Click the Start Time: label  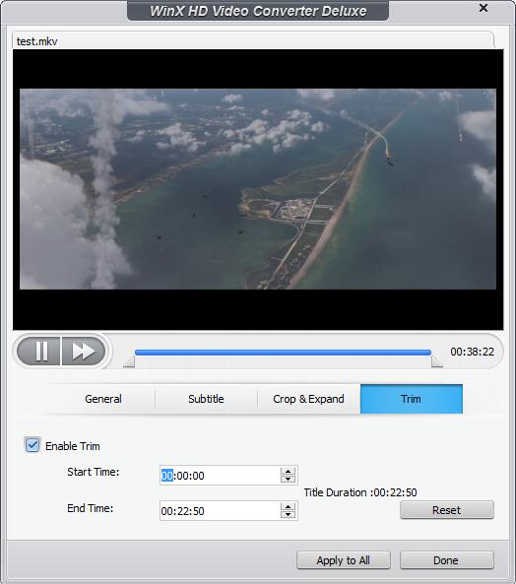(x=94, y=472)
